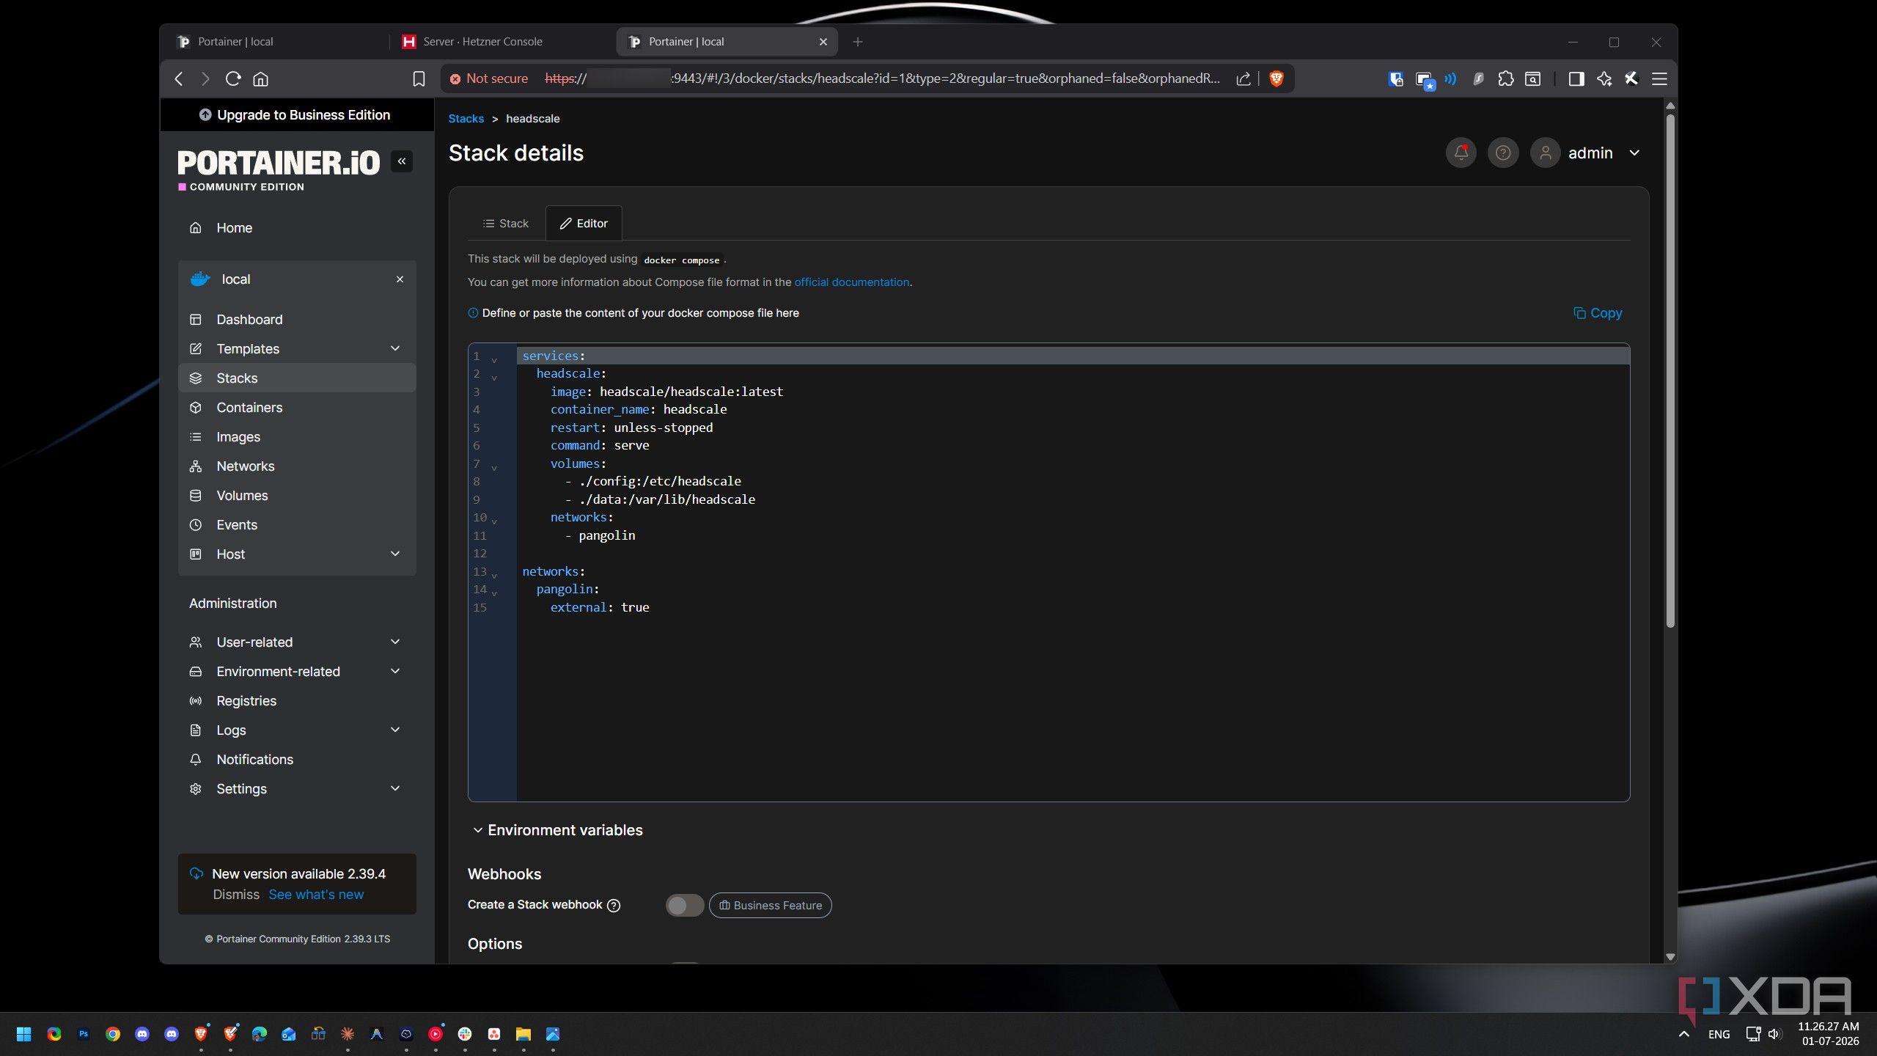The width and height of the screenshot is (1877, 1056).
Task: Open Notifications in the Administration section
Action: (297, 759)
